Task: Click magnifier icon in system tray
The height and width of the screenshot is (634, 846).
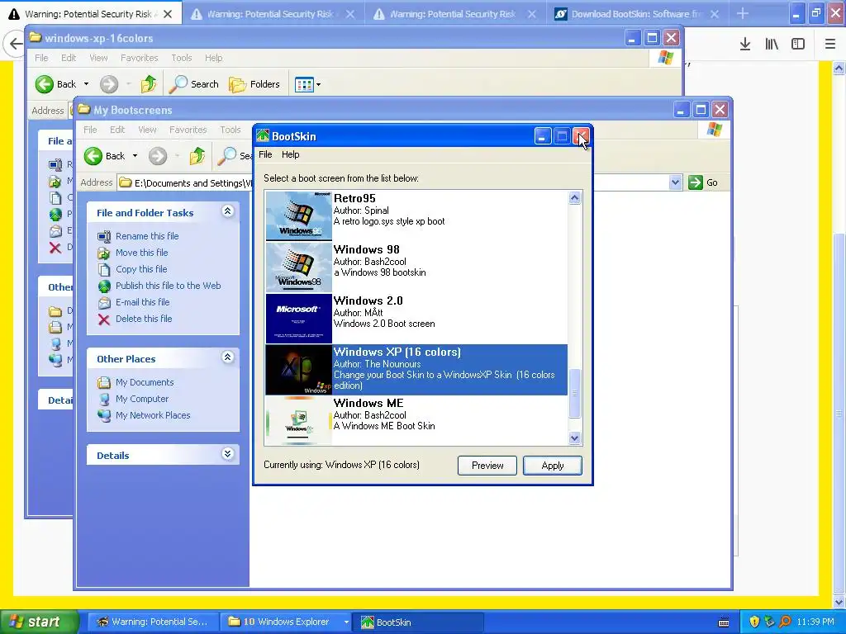Action: tap(785, 622)
